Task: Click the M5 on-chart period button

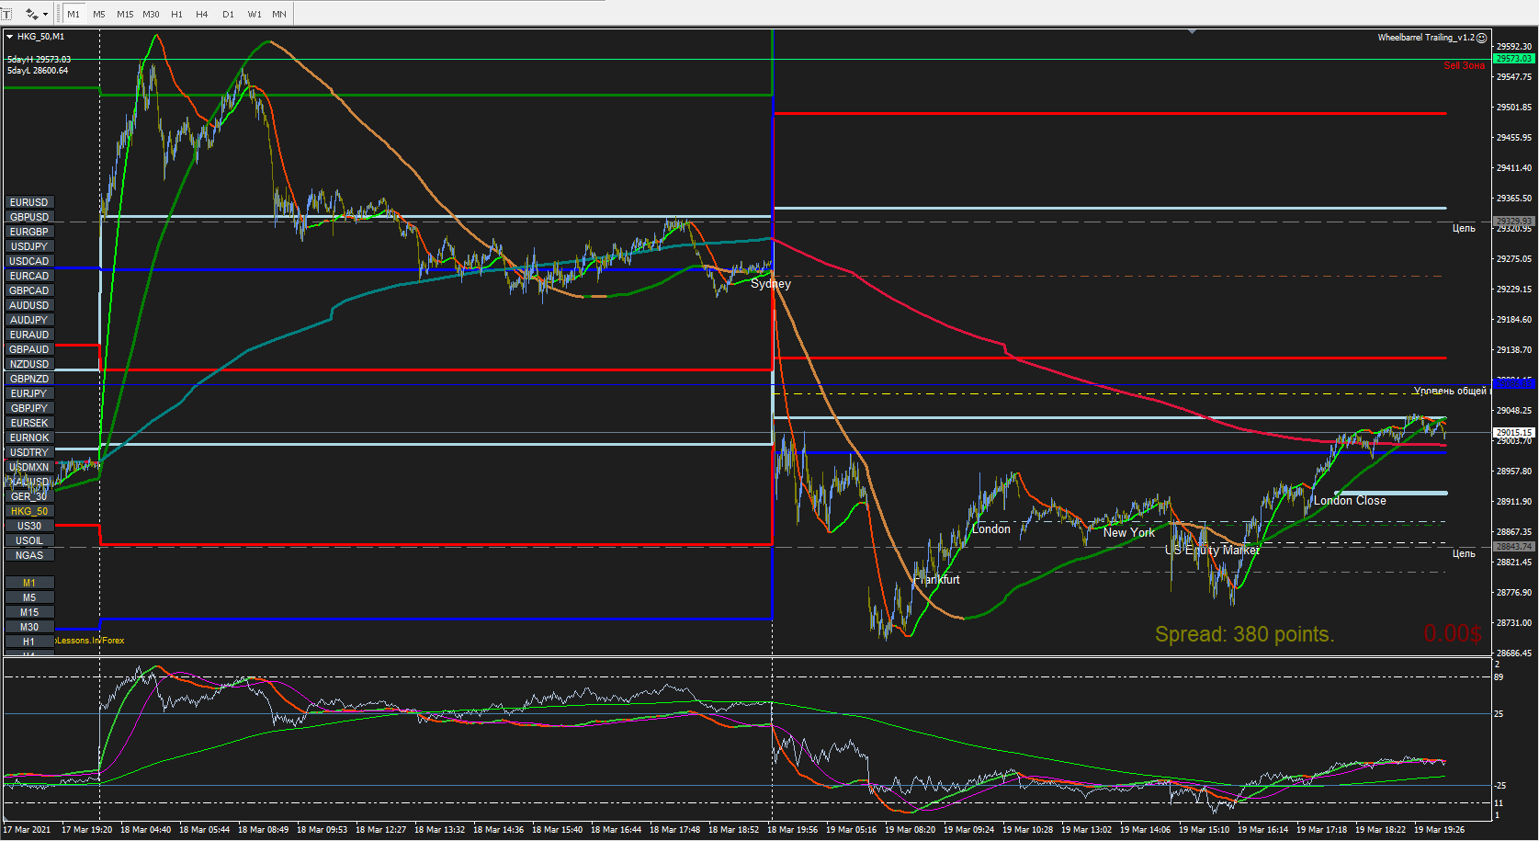Action: click(29, 597)
